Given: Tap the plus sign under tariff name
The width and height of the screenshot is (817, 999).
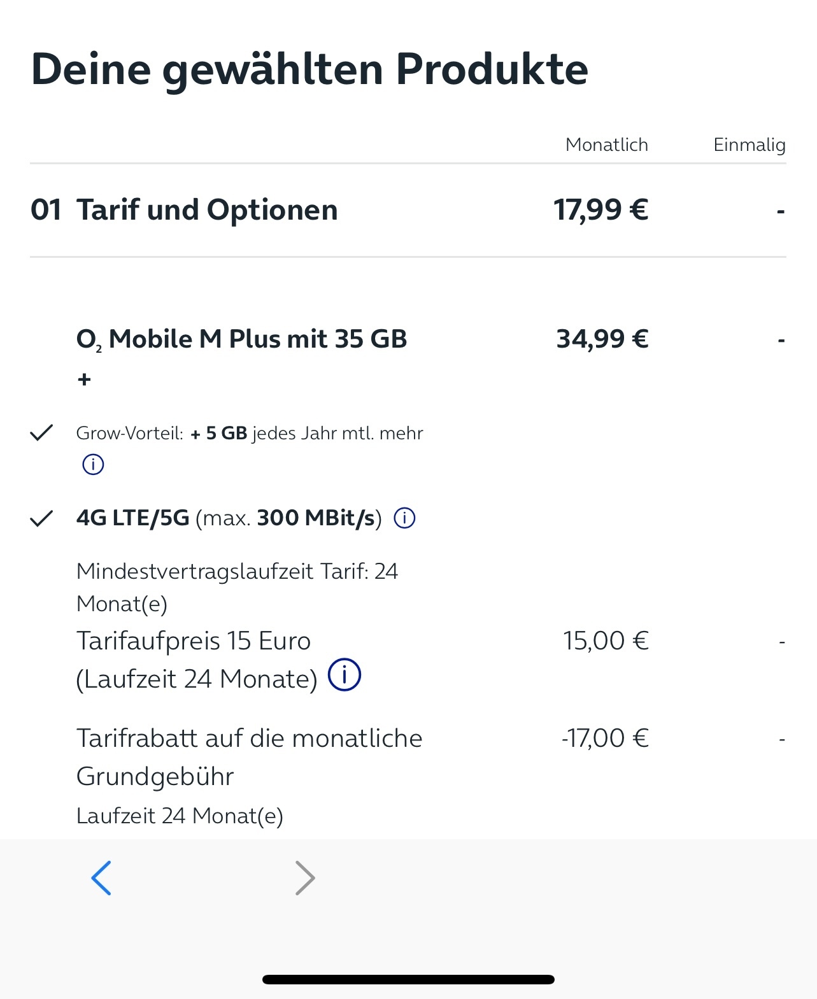Looking at the screenshot, I should pyautogui.click(x=84, y=379).
